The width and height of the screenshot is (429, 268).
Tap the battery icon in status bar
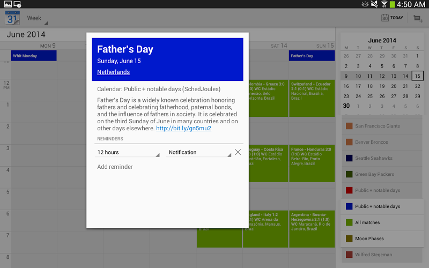tap(392, 4)
